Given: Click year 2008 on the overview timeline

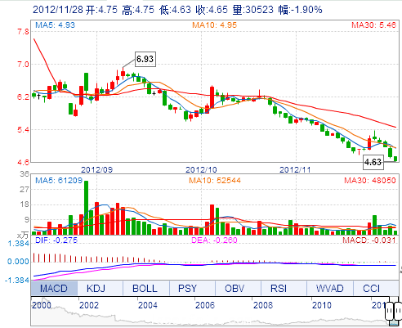Looking at the screenshot, I should click(263, 305).
